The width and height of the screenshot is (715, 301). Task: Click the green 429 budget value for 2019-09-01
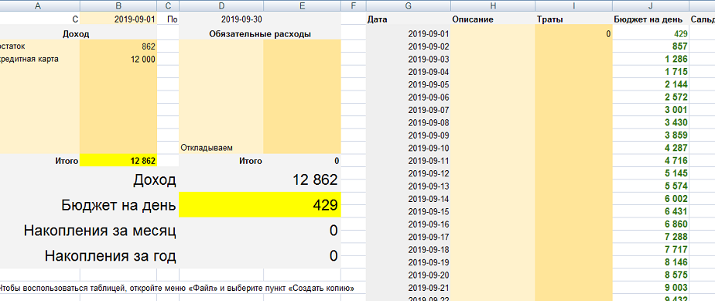click(651, 34)
